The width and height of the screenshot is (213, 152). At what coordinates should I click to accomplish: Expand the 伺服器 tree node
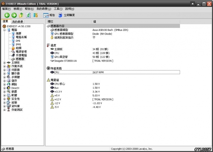4,70
